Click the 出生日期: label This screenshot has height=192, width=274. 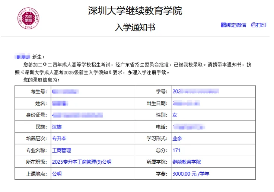(x=157, y=103)
